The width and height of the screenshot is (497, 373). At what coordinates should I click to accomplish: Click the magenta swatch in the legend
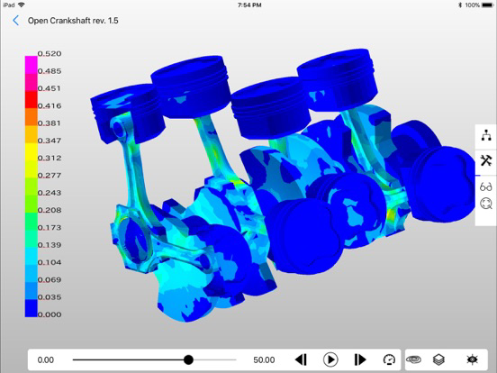tap(31, 65)
